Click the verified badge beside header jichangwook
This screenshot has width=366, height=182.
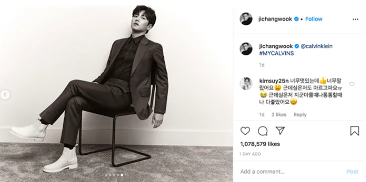pos(296,19)
